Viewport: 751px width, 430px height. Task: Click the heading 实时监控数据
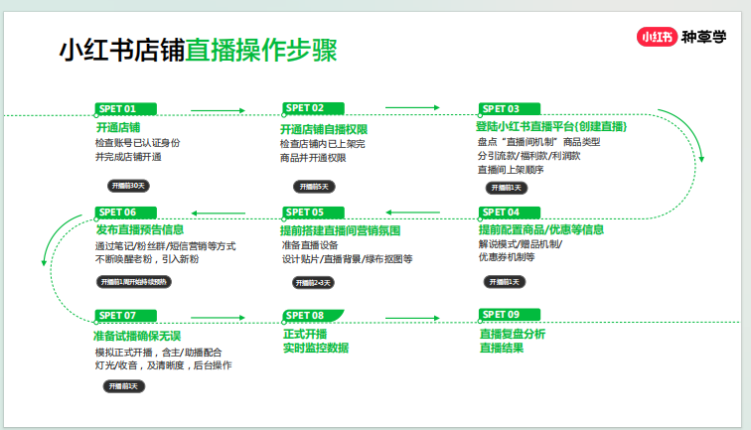coord(316,348)
